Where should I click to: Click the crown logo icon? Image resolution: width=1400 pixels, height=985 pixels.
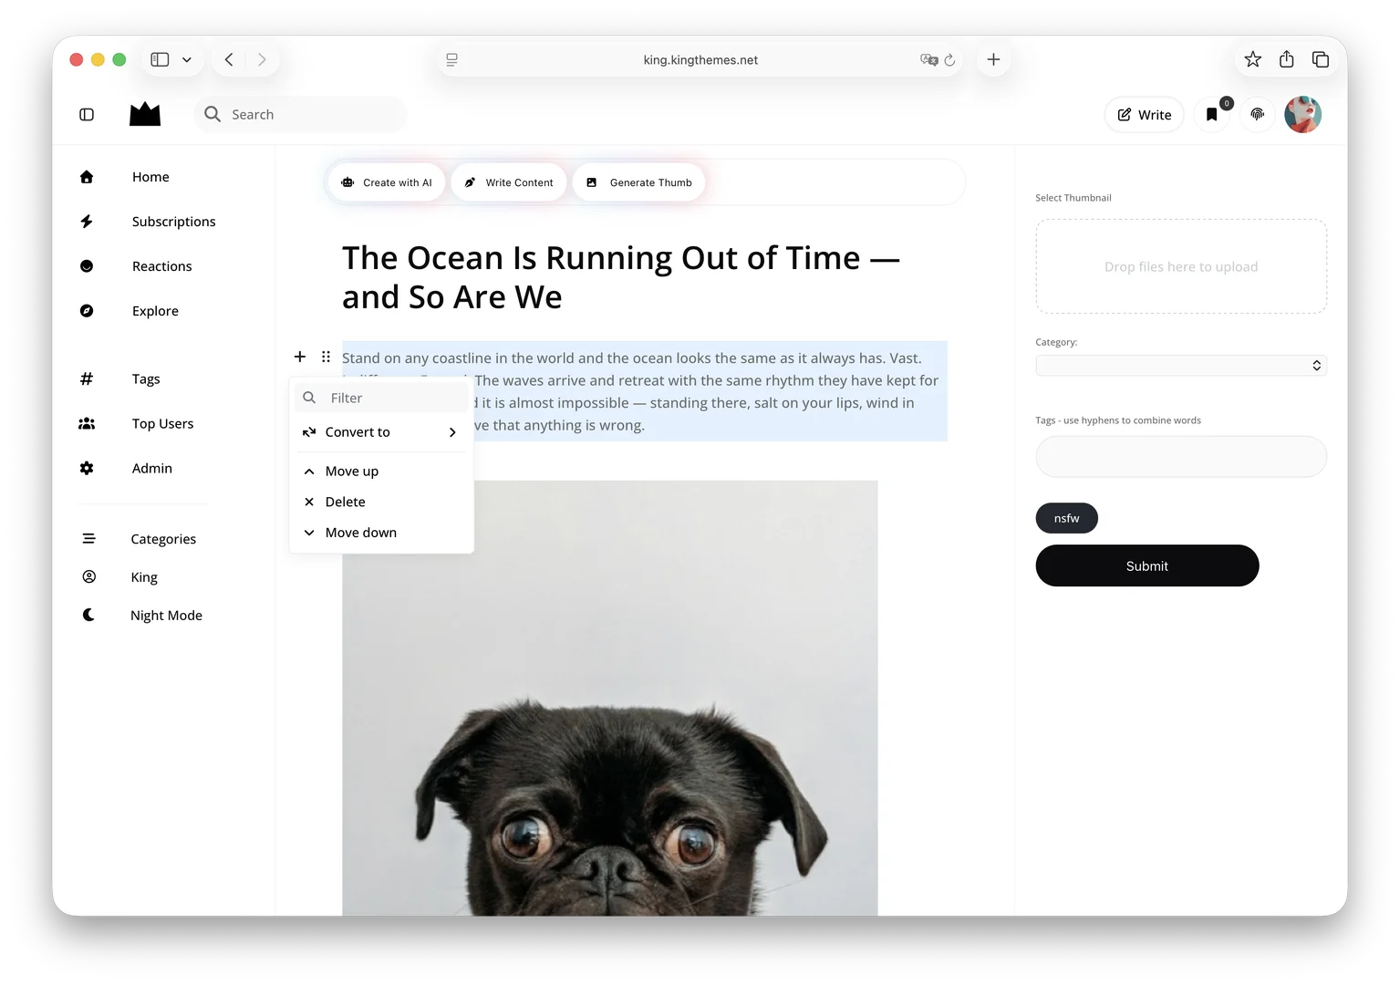145,114
